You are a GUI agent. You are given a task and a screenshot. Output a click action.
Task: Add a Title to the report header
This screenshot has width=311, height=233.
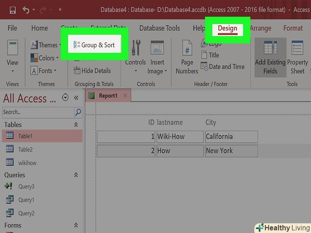[210, 55]
